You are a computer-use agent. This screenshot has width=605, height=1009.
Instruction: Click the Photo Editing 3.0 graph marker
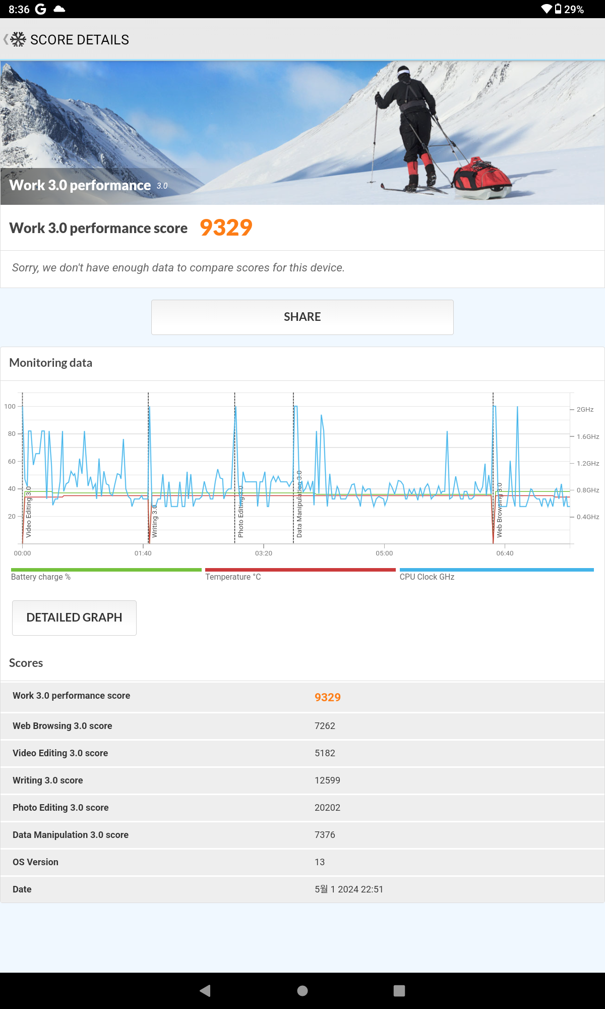241,512
